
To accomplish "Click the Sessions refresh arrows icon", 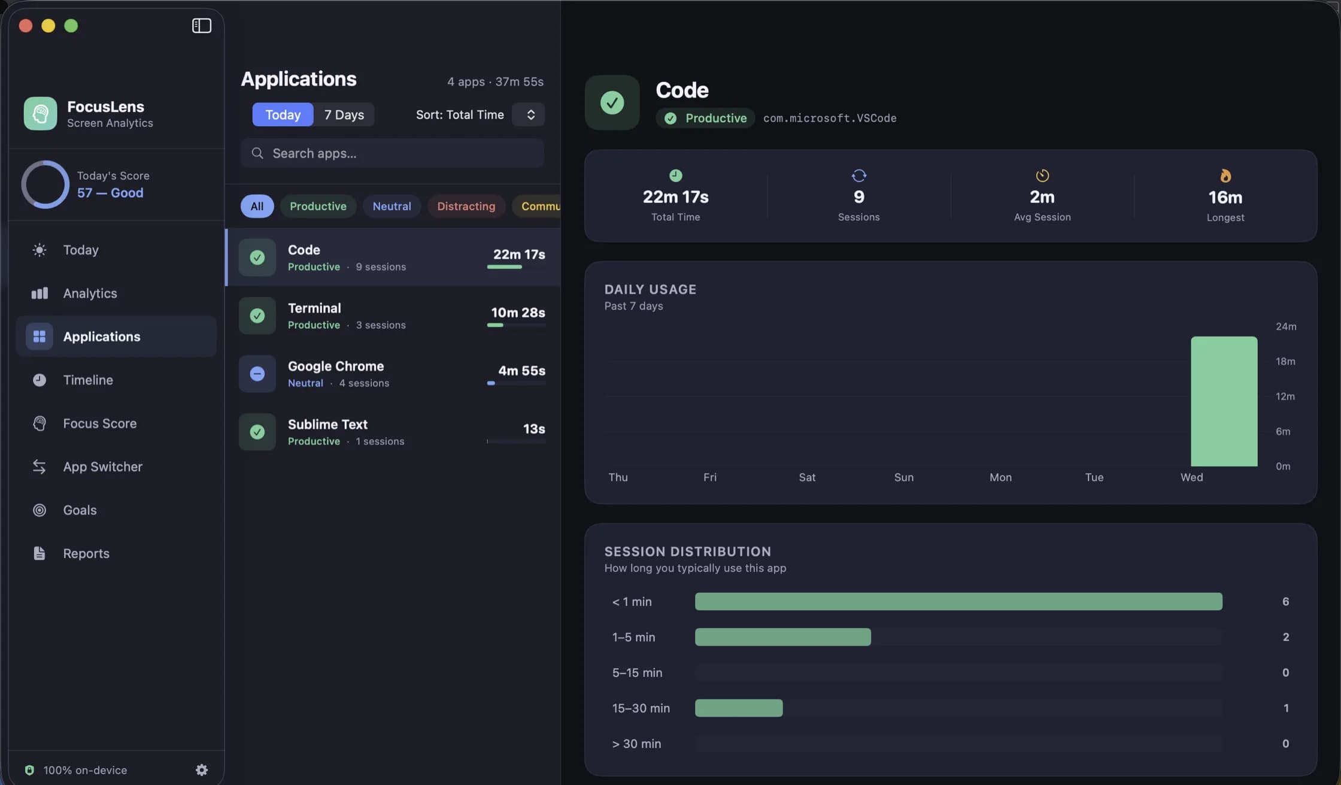I will [859, 175].
